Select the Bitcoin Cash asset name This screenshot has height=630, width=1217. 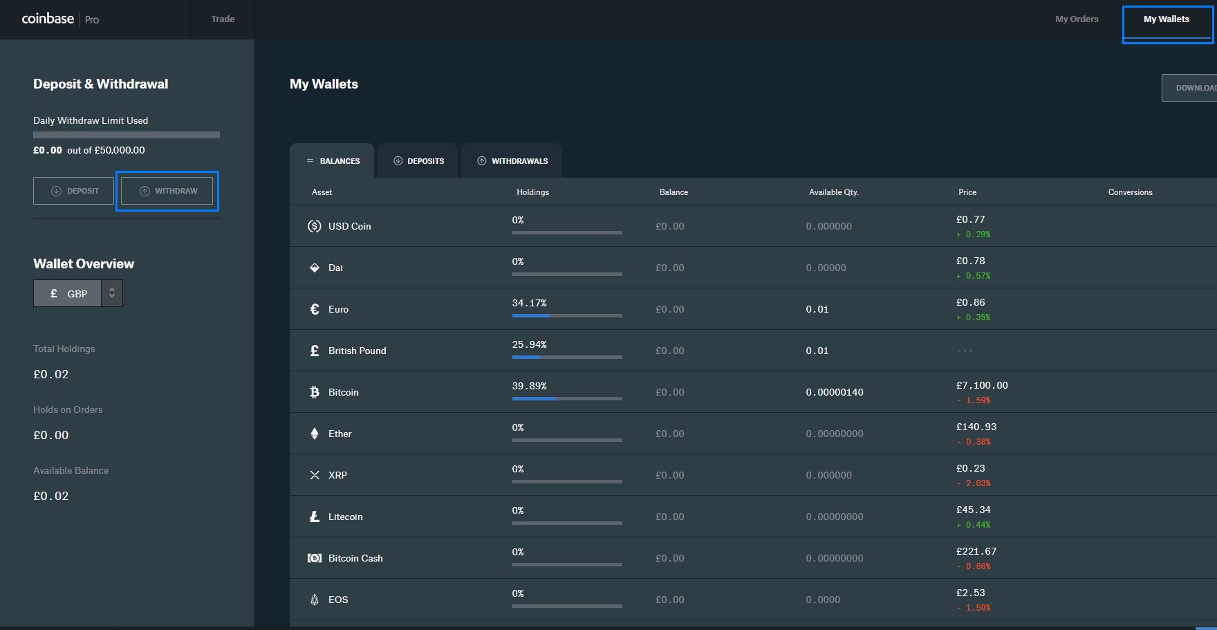(355, 558)
